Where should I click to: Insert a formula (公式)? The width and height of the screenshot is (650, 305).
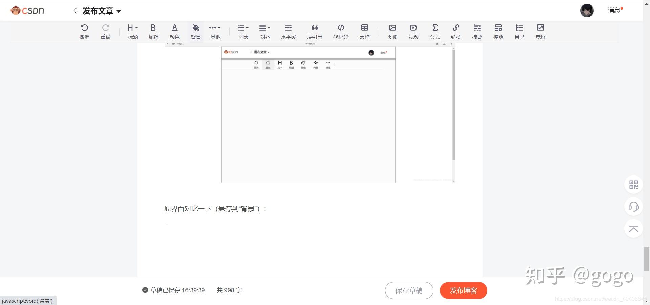coord(435,32)
